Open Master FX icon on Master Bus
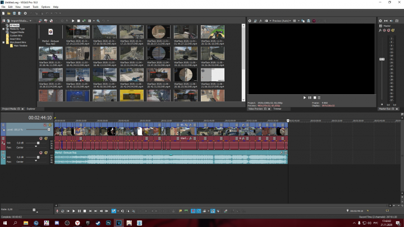The image size is (404, 227). 380,30
